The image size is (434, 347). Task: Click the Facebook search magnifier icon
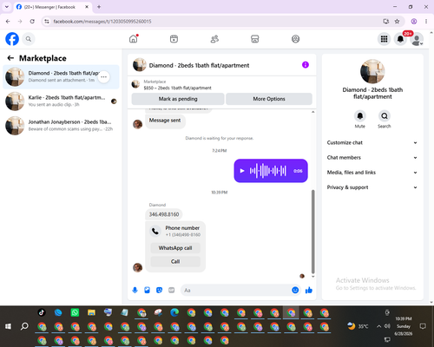tap(29, 39)
